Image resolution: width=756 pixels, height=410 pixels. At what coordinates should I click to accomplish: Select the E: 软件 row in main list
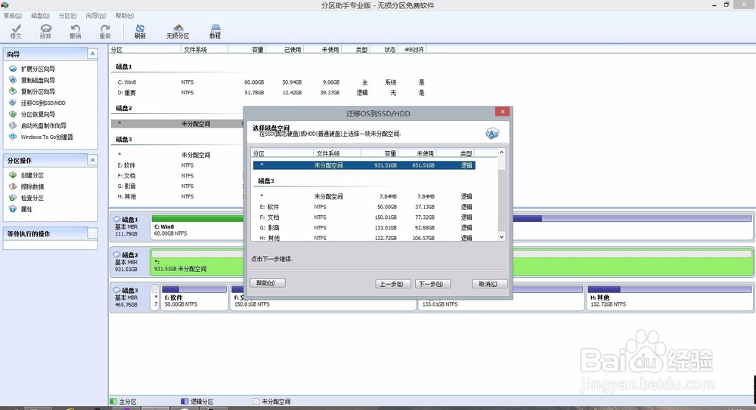pos(178,165)
